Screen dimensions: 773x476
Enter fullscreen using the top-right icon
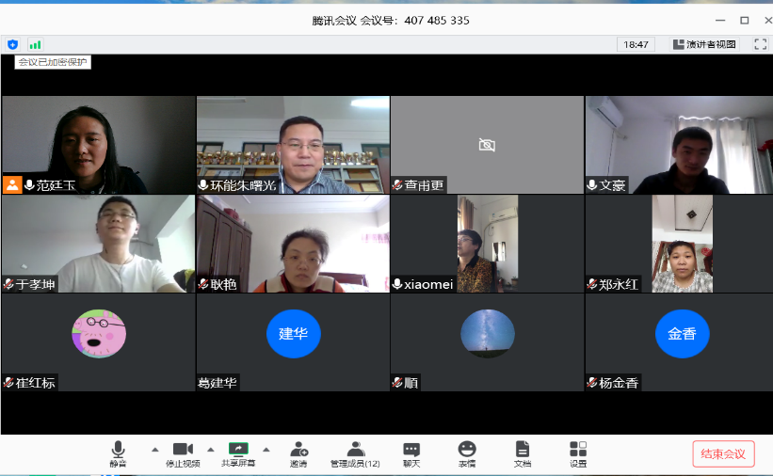click(x=760, y=44)
